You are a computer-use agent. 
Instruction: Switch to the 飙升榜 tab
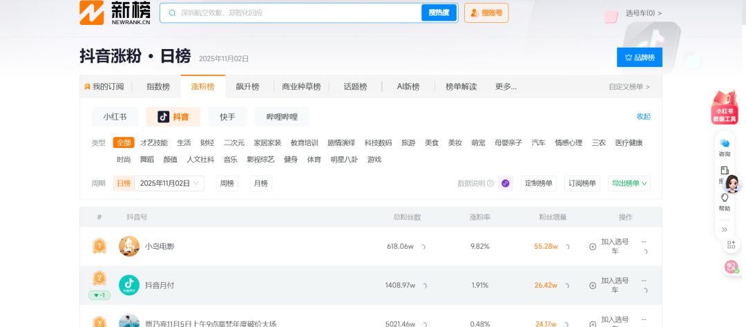click(247, 86)
